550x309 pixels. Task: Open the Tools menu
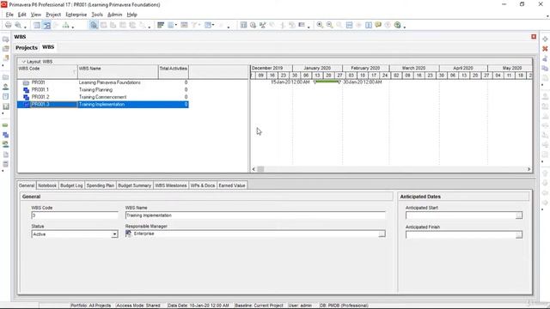97,15
